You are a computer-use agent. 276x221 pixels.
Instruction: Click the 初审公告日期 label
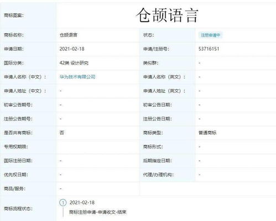pos(158,105)
